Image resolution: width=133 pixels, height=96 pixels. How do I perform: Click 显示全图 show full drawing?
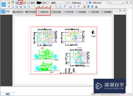tap(56, 12)
